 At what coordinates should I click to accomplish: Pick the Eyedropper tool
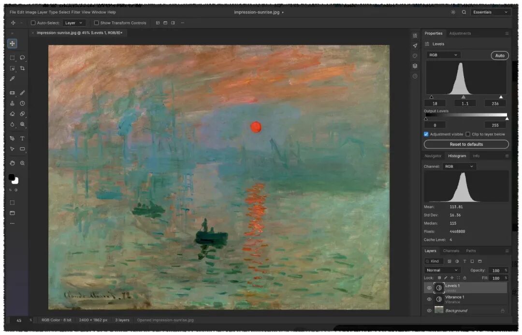coord(12,79)
